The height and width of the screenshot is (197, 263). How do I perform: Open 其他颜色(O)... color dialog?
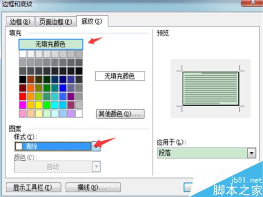click(120, 114)
